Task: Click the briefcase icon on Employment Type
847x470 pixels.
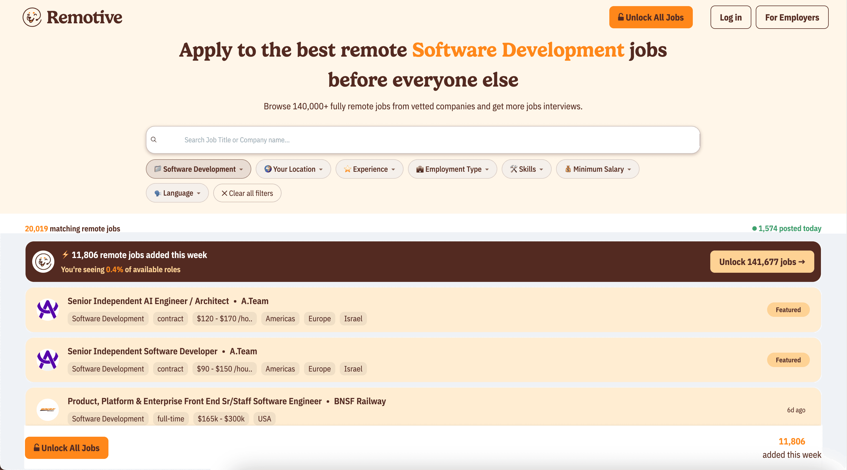Action: 420,169
